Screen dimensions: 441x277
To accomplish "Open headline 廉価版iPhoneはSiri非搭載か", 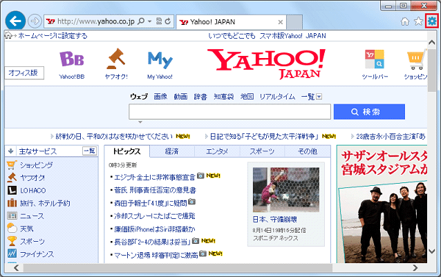I will pos(154,229).
